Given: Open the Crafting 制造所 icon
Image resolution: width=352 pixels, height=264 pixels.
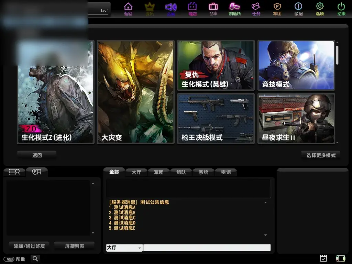Looking at the screenshot, I should pyautogui.click(x=235, y=9).
